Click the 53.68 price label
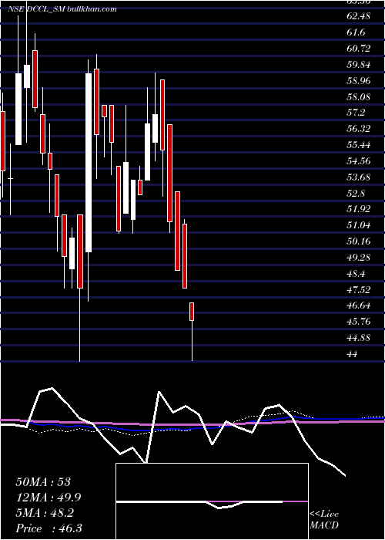Image resolution: width=385 pixels, height=540 pixels. [359, 177]
